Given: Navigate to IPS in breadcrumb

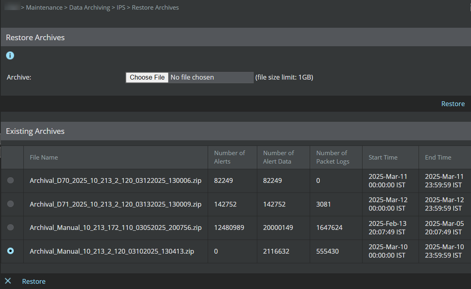Looking at the screenshot, I should coord(121,8).
